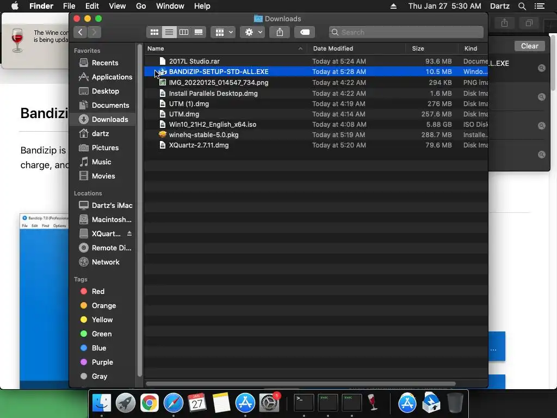Open Spotlight search in menu bar
Screen dimensions: 557x418
tap(522, 6)
